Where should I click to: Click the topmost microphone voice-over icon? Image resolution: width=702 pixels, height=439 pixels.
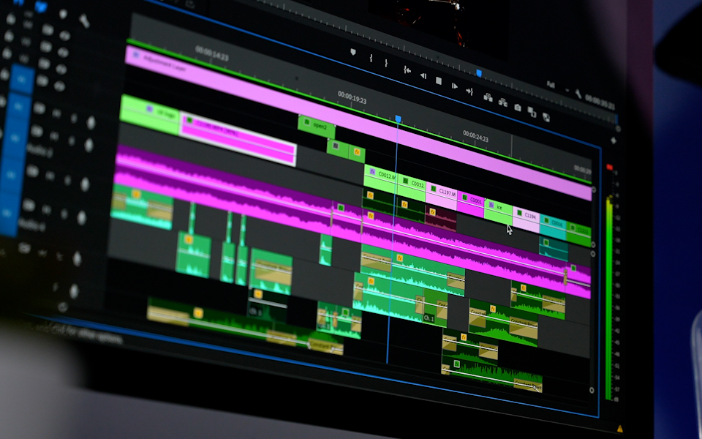(x=91, y=122)
